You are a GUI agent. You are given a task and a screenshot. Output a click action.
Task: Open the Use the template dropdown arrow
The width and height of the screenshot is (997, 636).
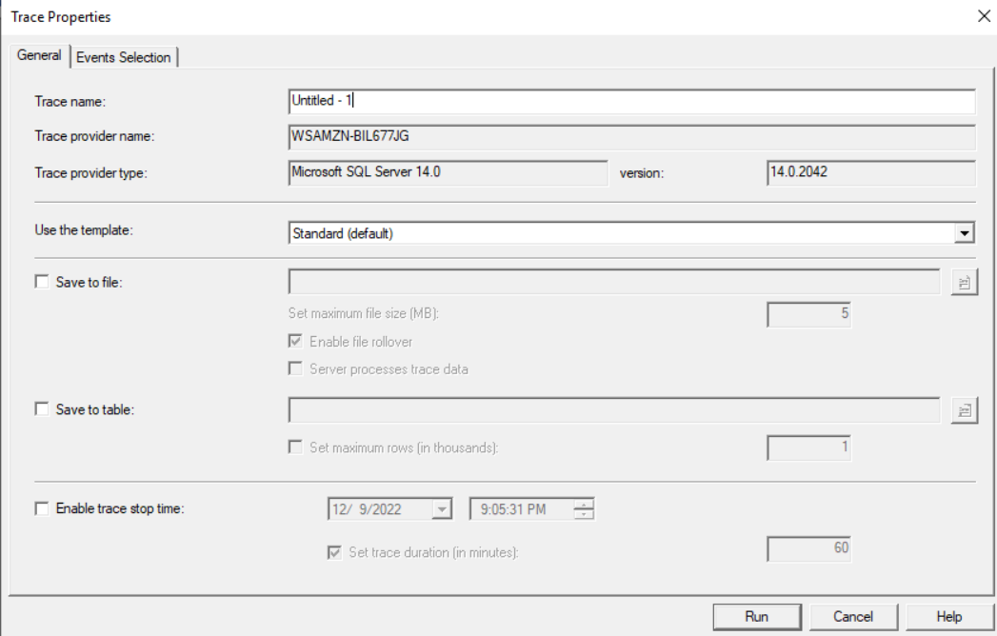click(x=964, y=233)
